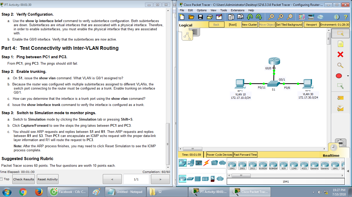Open Help contents with question mark icon
This screenshot has height=197, width=352.
pyautogui.click(x=346, y=17)
